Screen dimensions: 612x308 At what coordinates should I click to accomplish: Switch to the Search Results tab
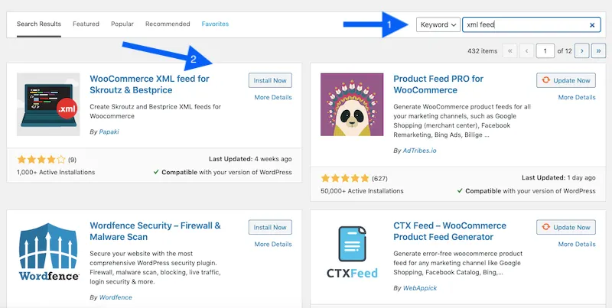39,24
